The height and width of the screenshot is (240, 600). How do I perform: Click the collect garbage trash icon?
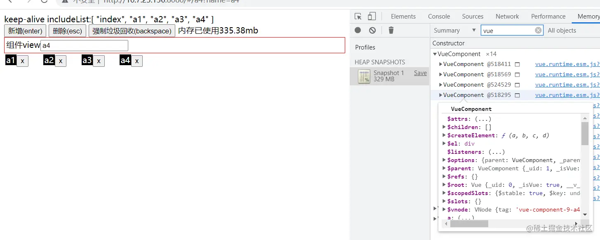click(x=391, y=30)
